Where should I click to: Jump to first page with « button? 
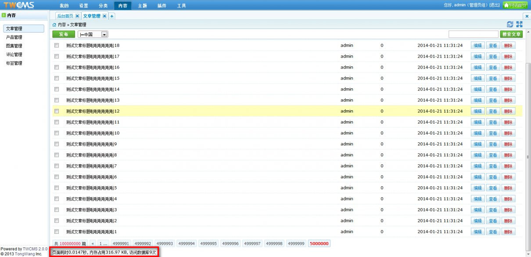tap(93, 243)
